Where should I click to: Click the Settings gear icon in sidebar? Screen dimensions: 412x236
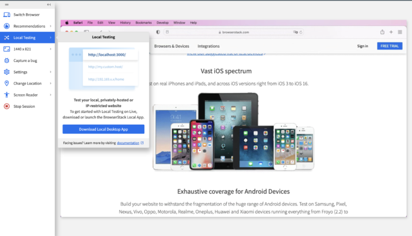(x=6, y=72)
